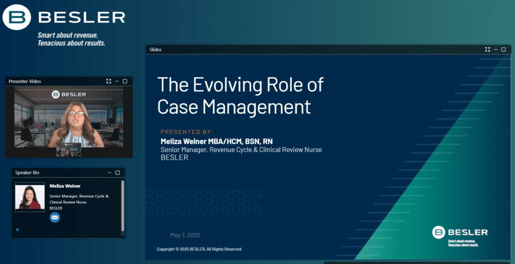Click 'The Evolving Role of Case Management' title
The image size is (515, 264).
pos(240,95)
